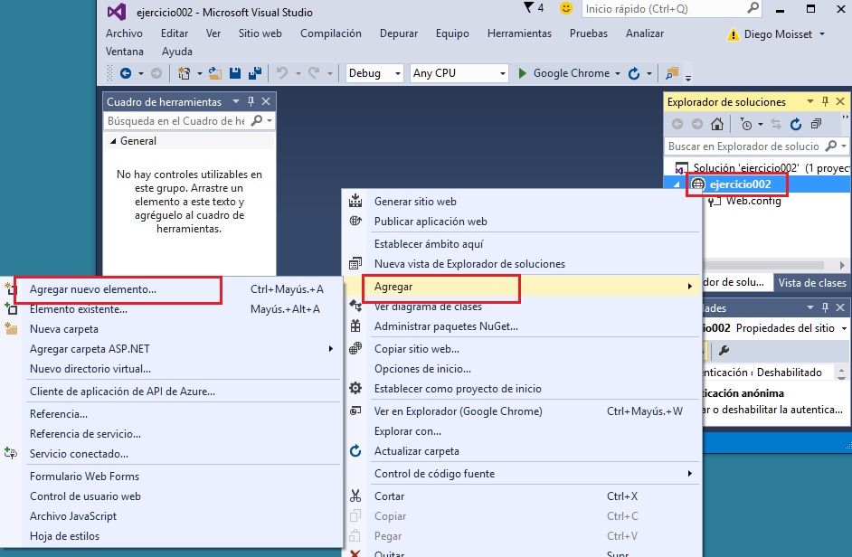Screen dimensions: 852x557
Task: Click the collapse all icon in Solution Explorer
Action: click(816, 125)
